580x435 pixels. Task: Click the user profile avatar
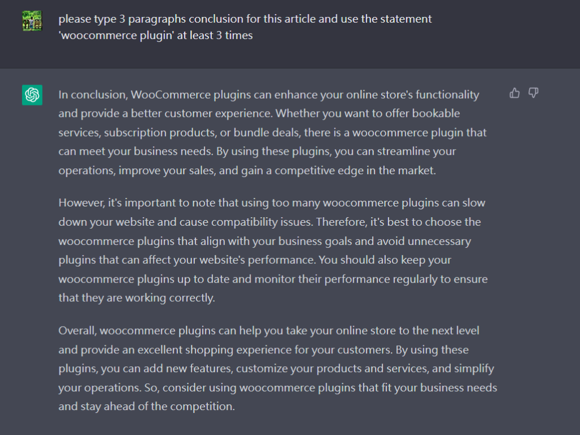pos(32,21)
